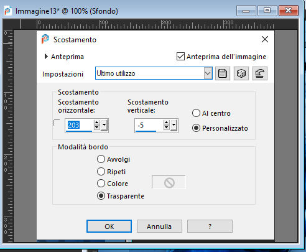Increase the horizontal offset with the up arrow
The height and width of the screenshot is (252, 306).
[x=96, y=123]
